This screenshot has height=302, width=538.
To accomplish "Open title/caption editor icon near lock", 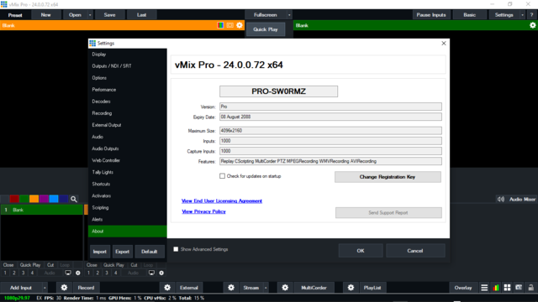I will tap(519, 288).
